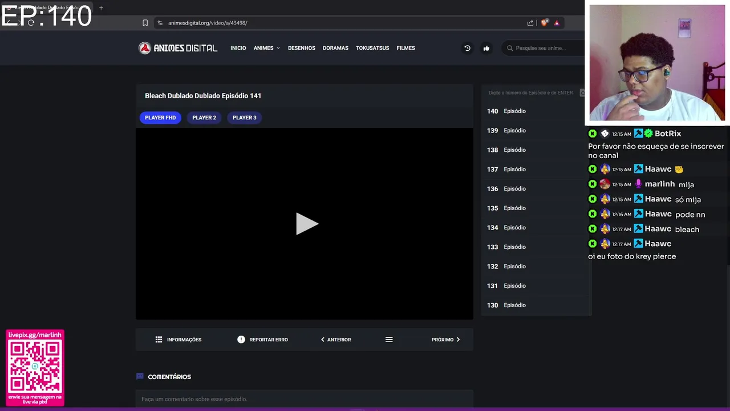The image size is (730, 411).
Task: Open episode 137 in the list
Action: [535, 170]
